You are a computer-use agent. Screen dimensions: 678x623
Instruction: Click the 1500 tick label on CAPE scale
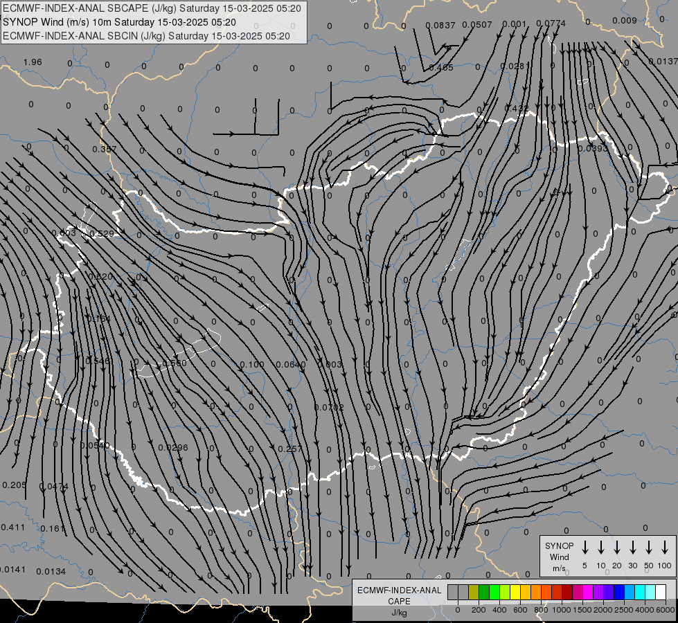[x=582, y=610]
